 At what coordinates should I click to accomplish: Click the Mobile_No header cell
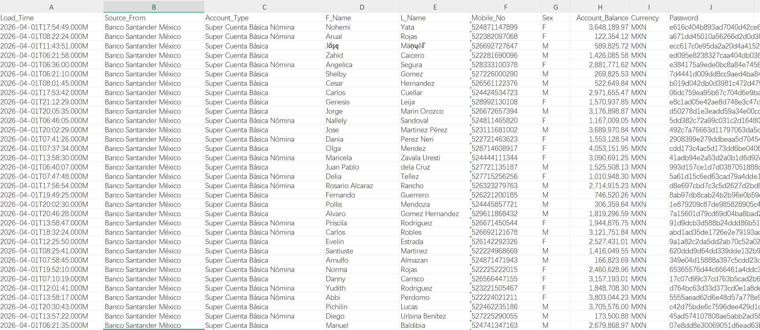(506, 18)
